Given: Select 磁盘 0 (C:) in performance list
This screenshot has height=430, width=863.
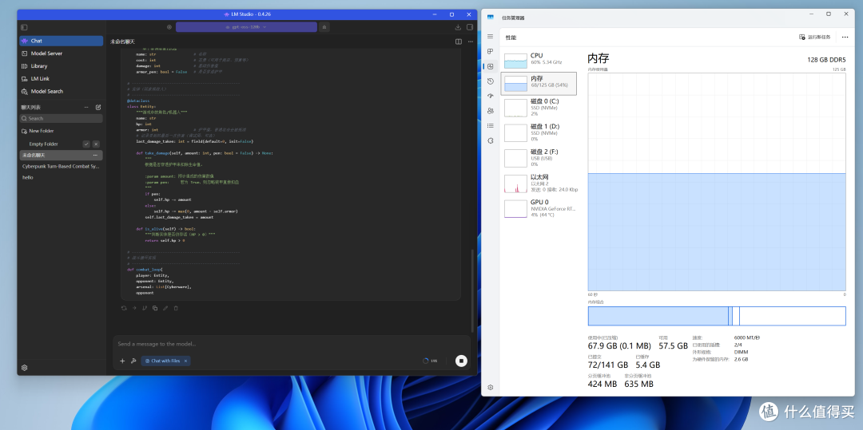Looking at the screenshot, I should point(539,107).
